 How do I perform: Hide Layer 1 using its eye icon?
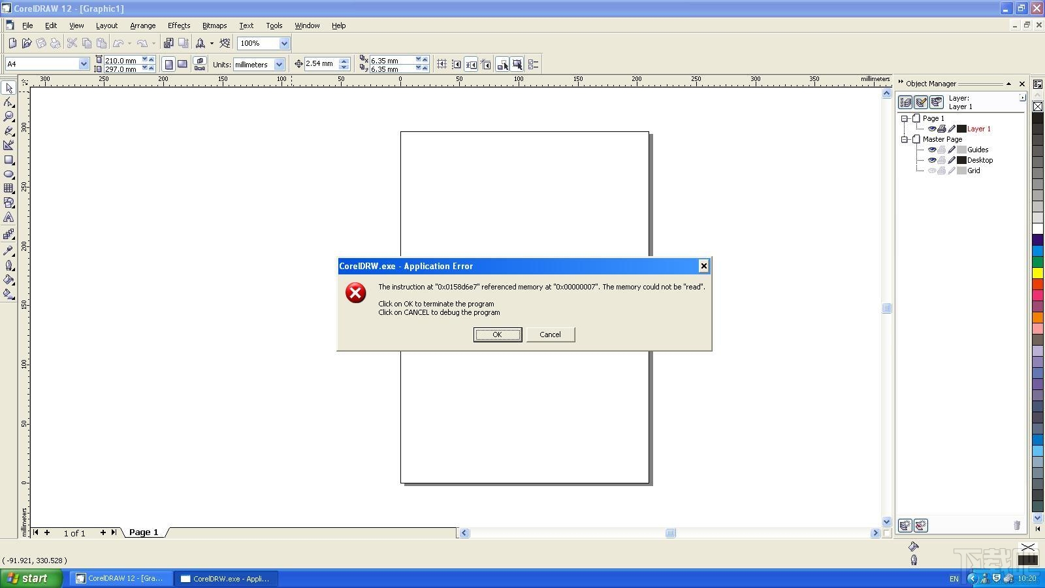tap(932, 129)
